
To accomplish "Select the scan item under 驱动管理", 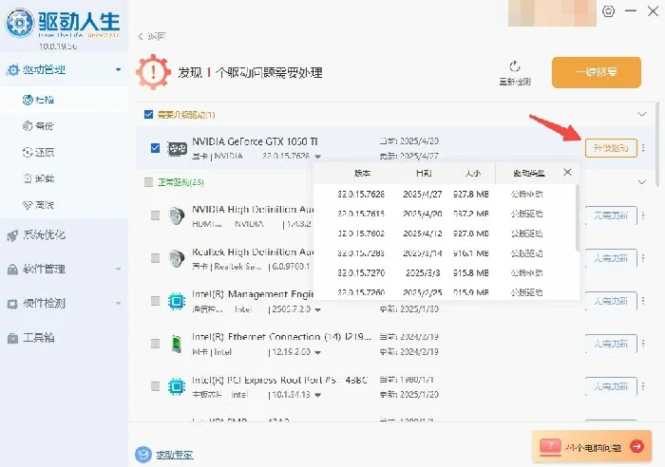I will coord(38,100).
